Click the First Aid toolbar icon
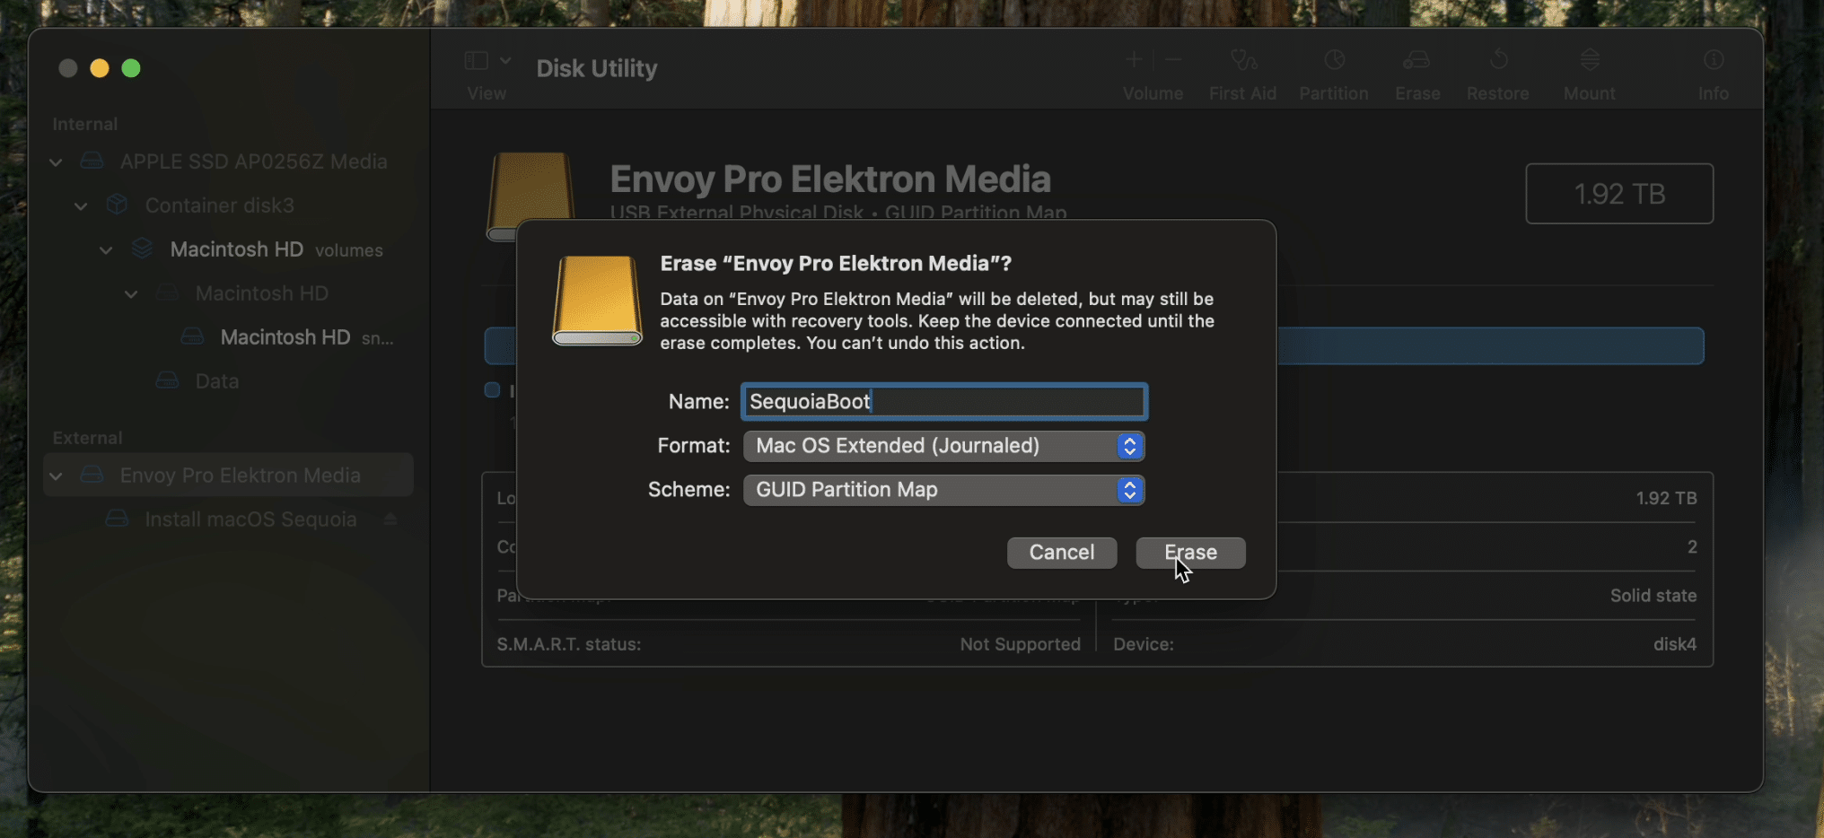 1242,61
